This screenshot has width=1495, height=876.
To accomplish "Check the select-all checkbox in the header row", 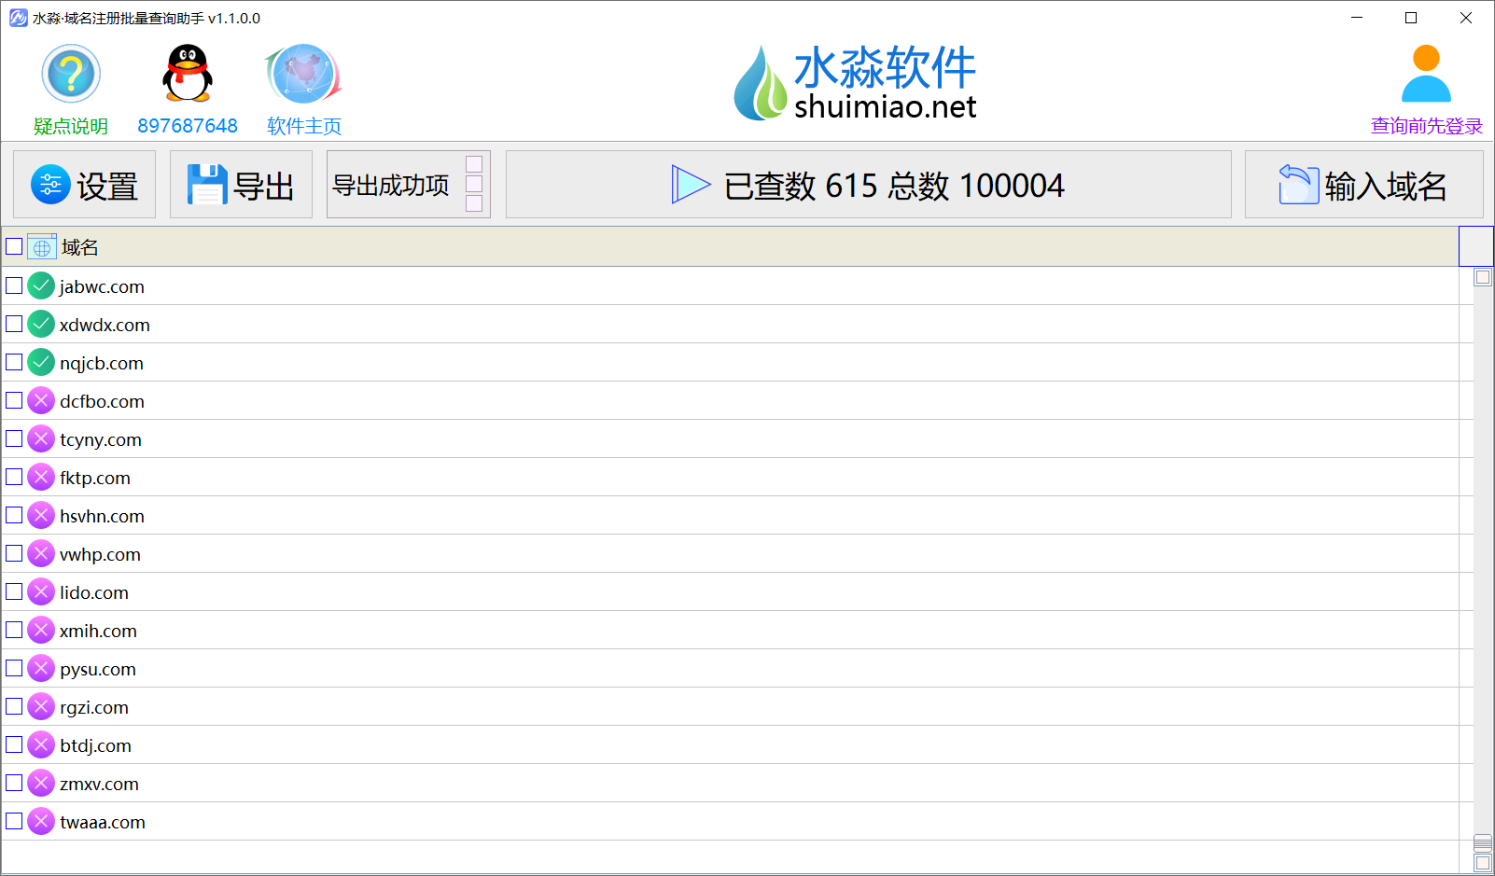I will (13, 246).
